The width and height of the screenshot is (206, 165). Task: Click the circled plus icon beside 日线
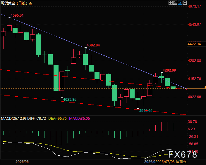(x=30, y=4)
